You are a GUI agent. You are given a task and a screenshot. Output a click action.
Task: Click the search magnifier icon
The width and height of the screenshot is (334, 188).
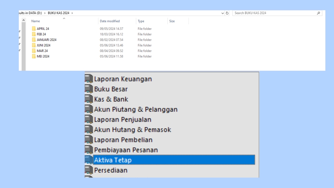[x=318, y=13]
